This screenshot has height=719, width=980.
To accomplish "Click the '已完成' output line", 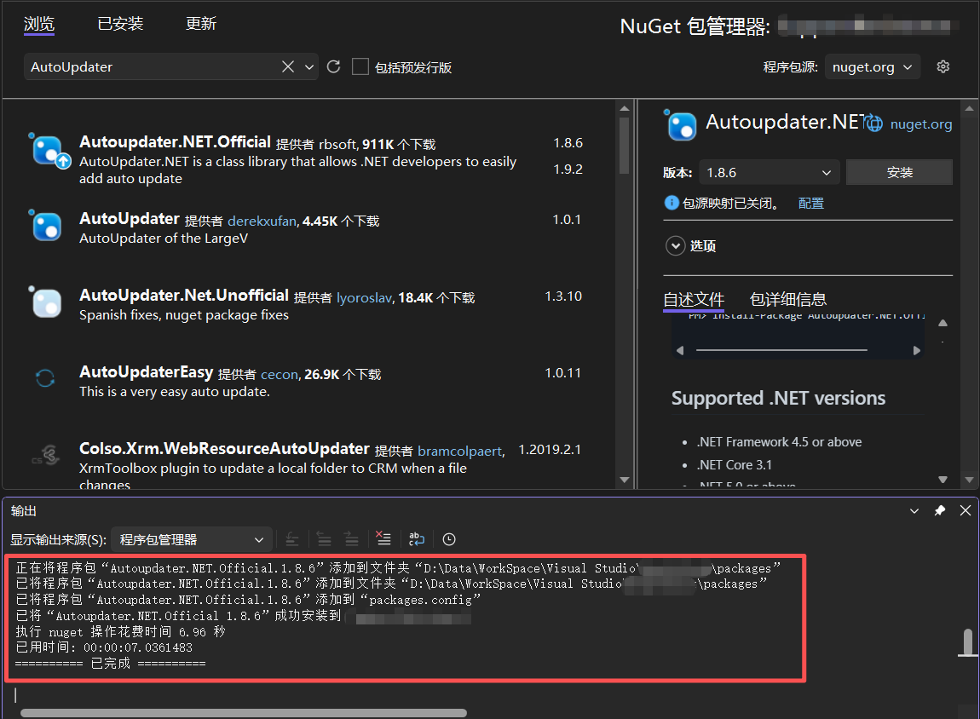I will tap(110, 664).
